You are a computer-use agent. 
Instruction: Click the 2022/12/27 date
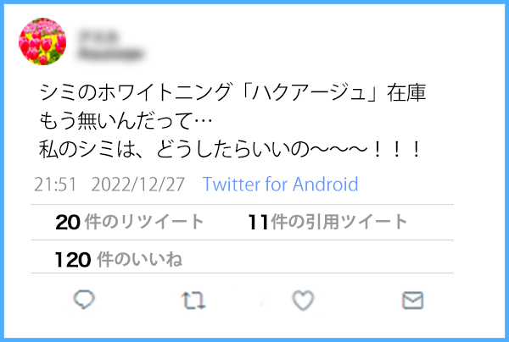[138, 185]
